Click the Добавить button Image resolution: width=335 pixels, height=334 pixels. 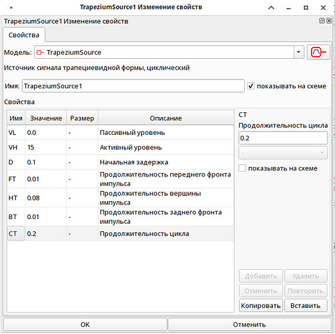[x=261, y=276]
